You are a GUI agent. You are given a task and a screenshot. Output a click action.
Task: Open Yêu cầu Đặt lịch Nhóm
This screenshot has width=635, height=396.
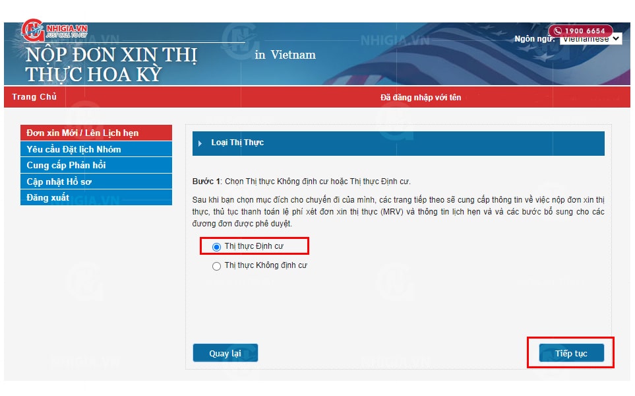(x=74, y=149)
